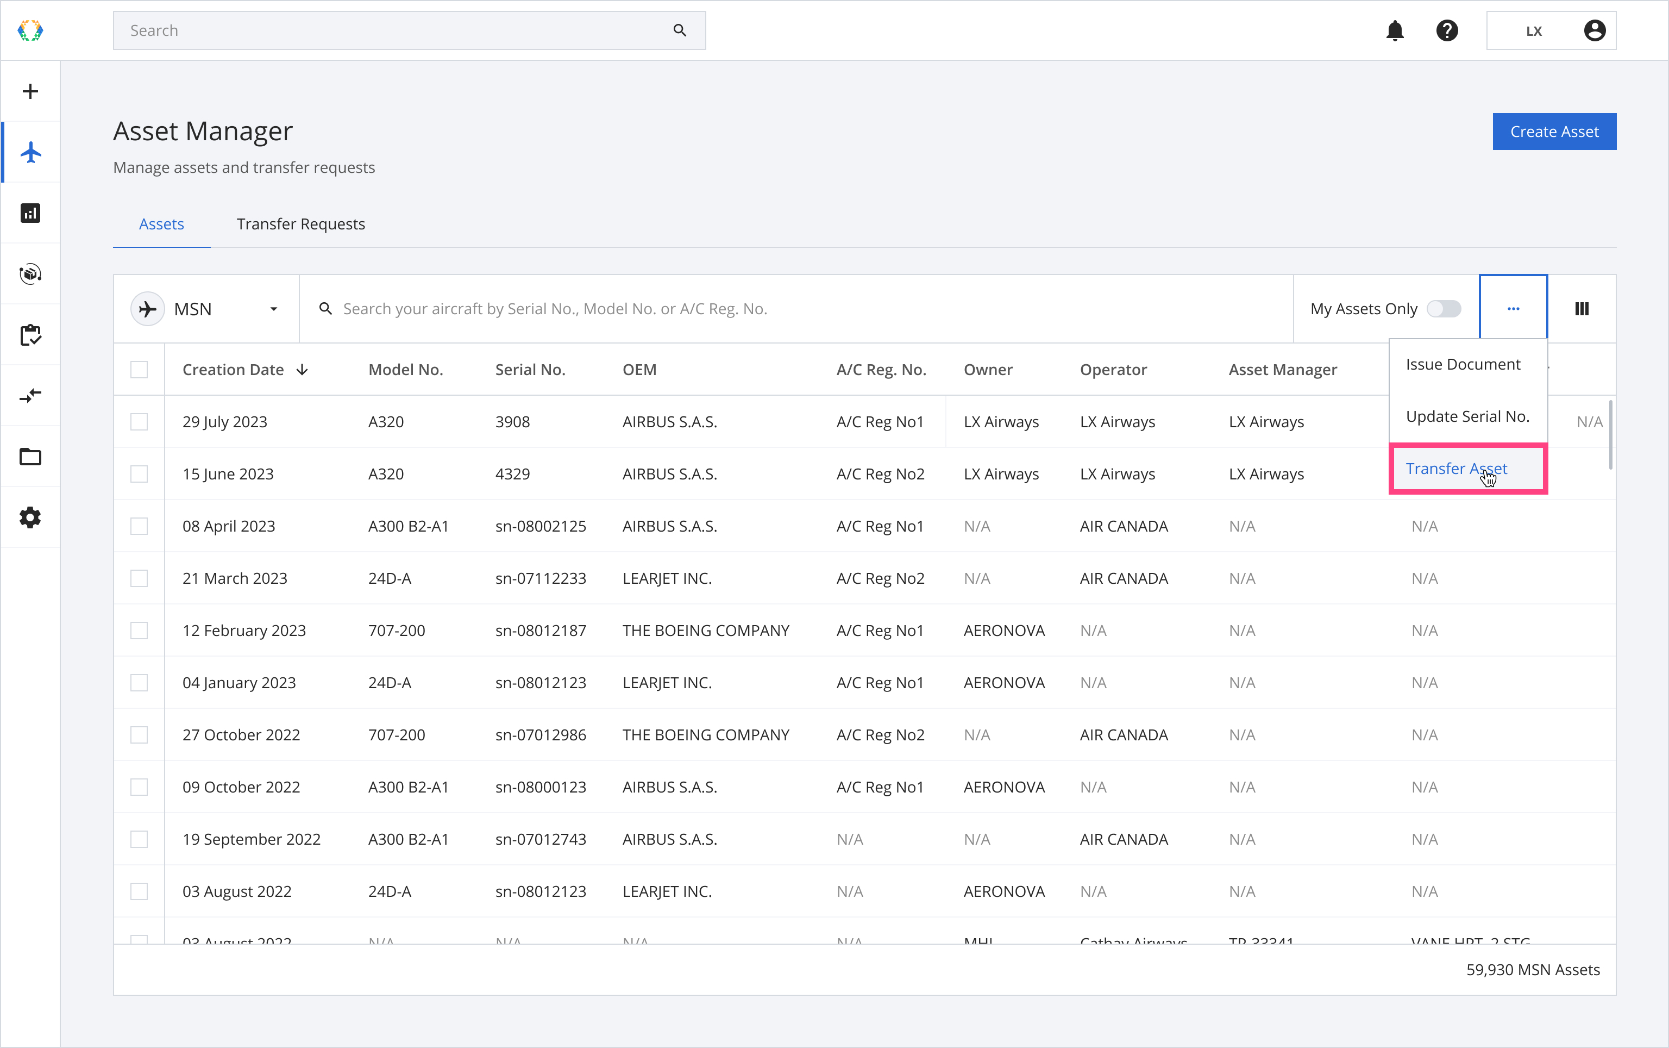Open the notifications bell

[x=1395, y=30]
